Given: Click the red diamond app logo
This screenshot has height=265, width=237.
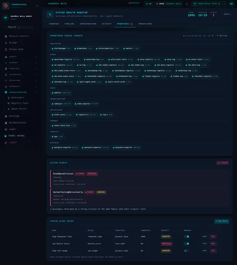Looking at the screenshot, I should tap(6, 6).
